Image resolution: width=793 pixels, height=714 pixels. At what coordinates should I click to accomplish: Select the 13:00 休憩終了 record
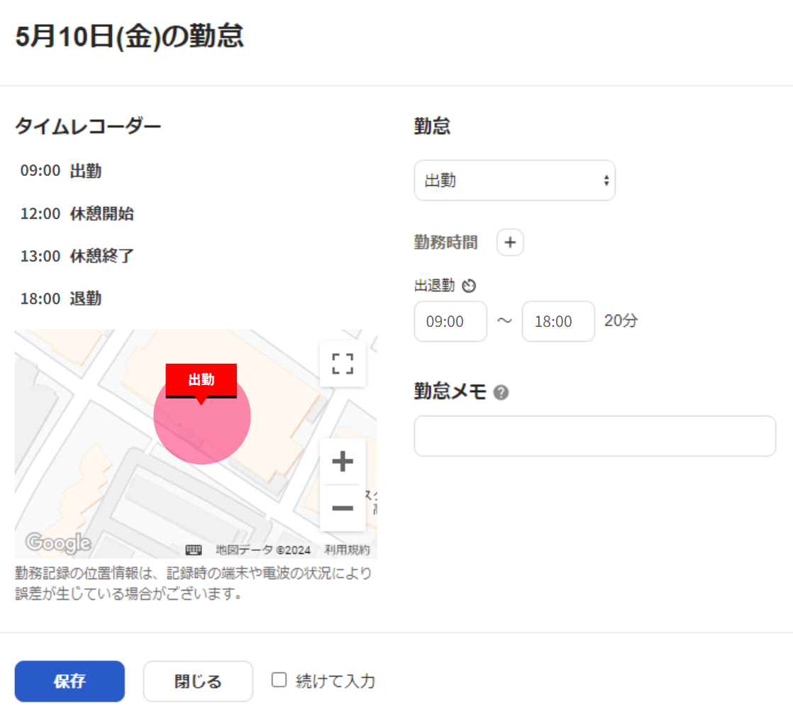point(77,256)
